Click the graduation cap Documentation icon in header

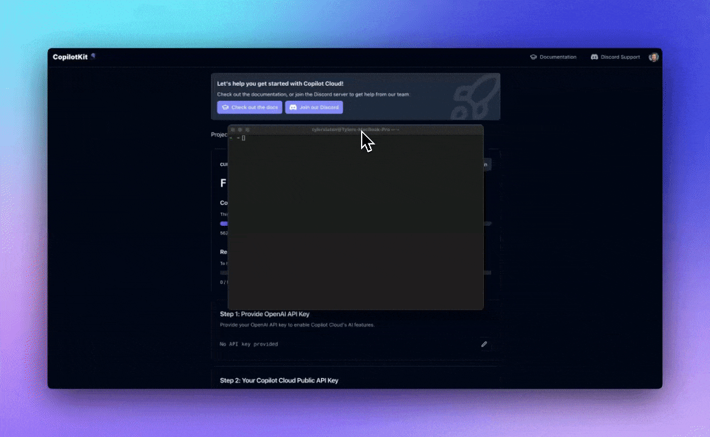tap(533, 57)
